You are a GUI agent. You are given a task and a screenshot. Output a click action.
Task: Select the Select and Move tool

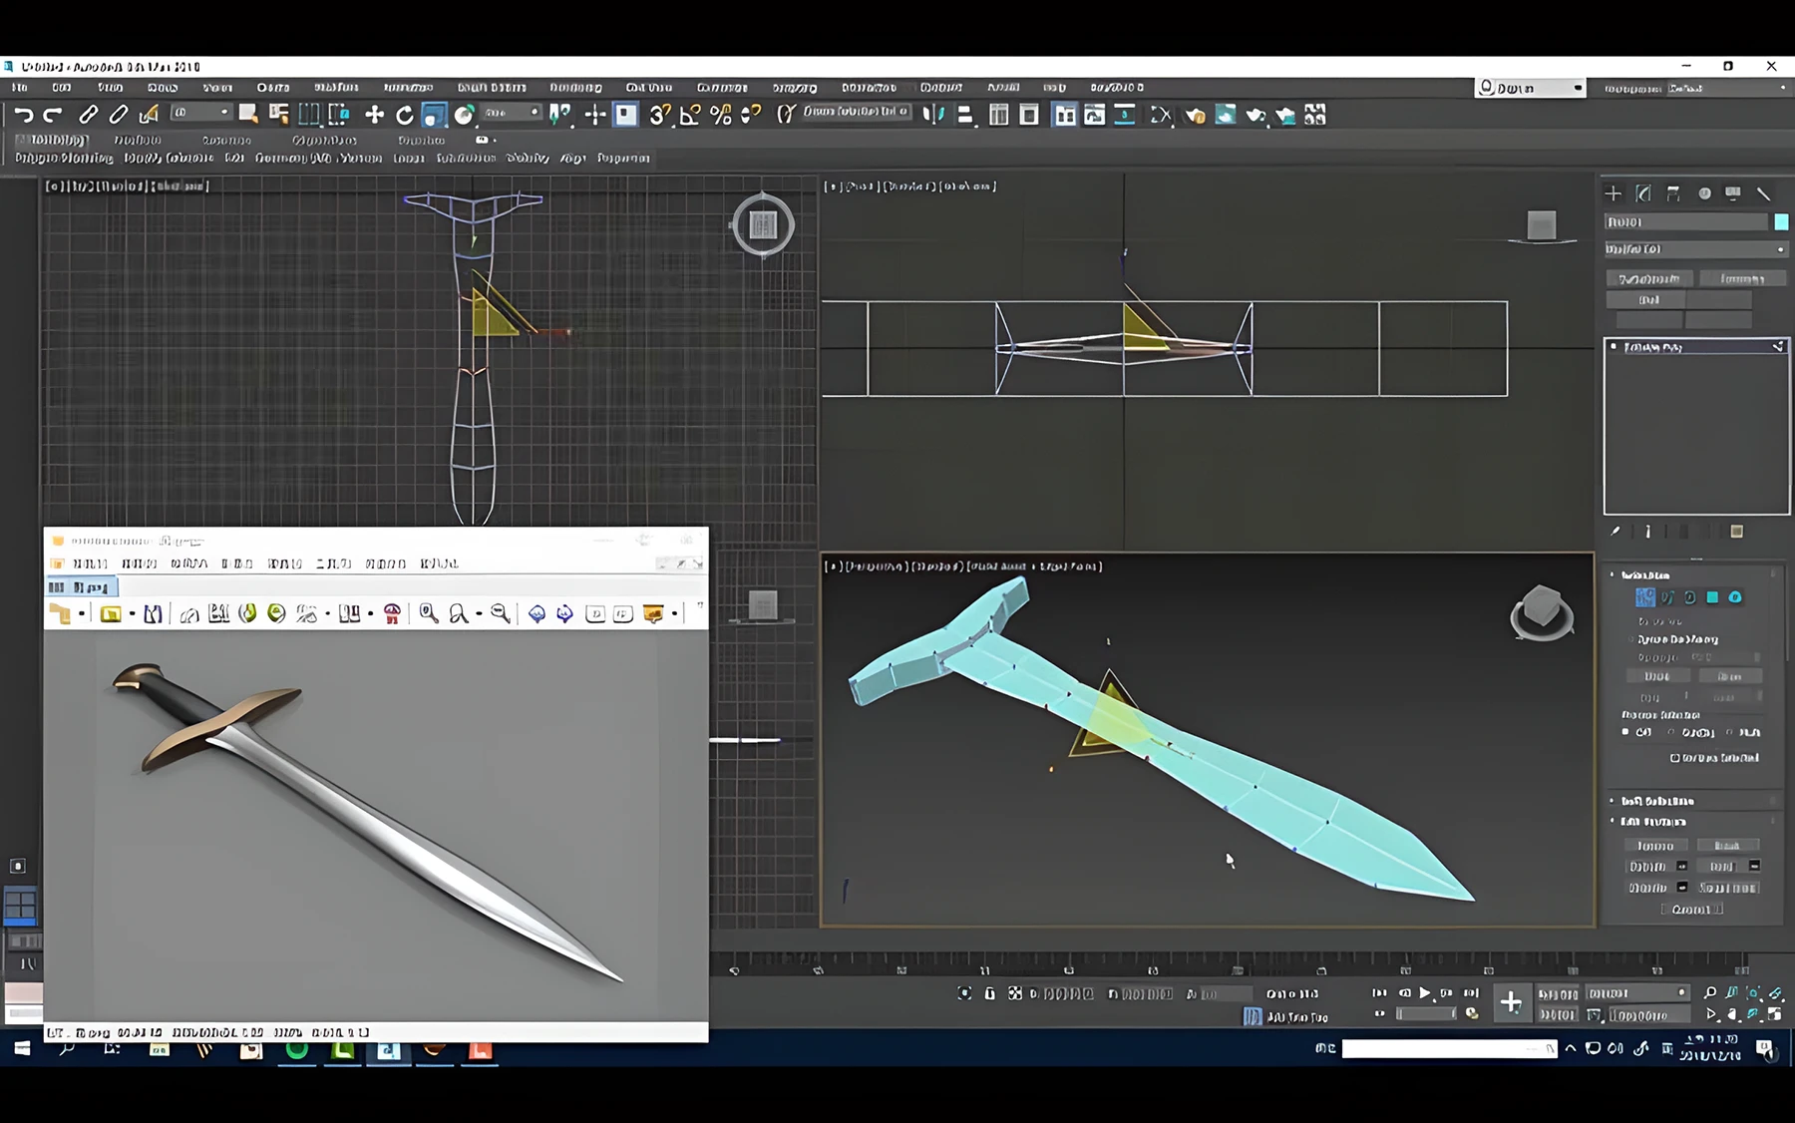point(374,115)
